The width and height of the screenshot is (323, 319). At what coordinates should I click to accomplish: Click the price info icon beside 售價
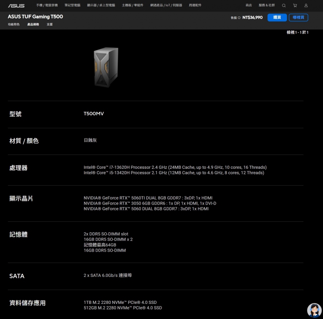[239, 18]
